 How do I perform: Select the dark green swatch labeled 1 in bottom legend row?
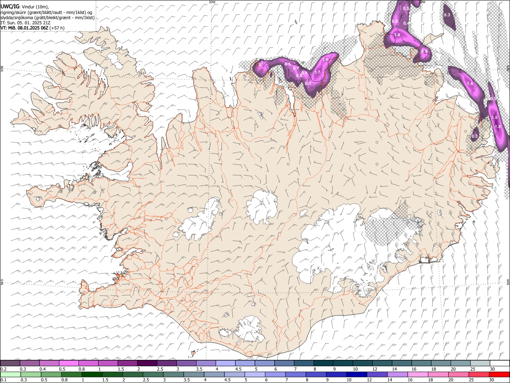tap(92, 374)
